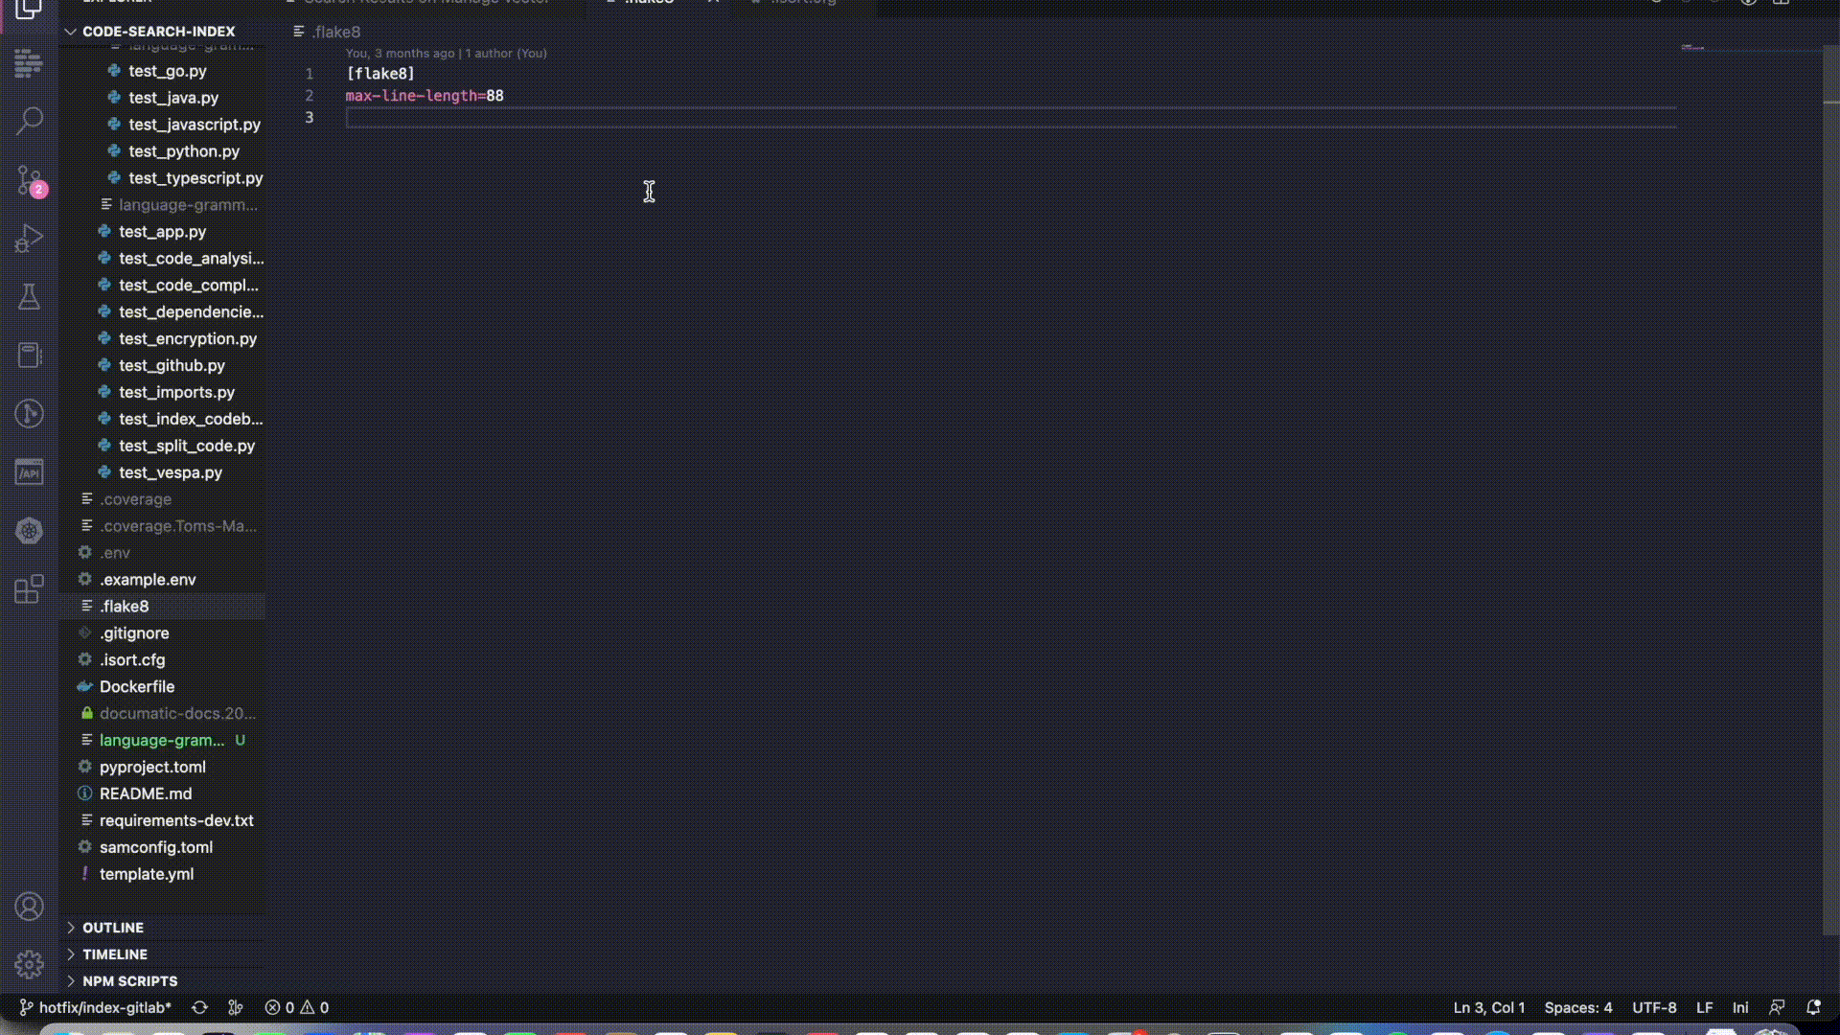Viewport: 1840px width, 1035px height.
Task: Click the Accounts icon in activity bar
Action: pos(30,907)
